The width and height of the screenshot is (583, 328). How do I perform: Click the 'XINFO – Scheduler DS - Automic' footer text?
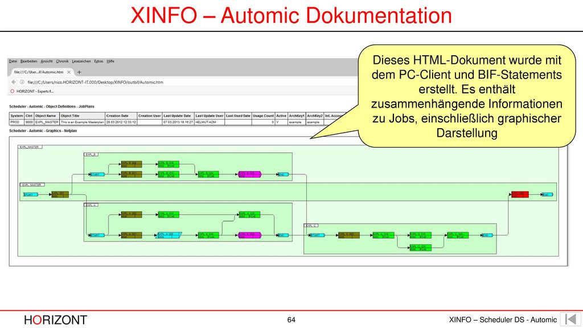[503, 320]
